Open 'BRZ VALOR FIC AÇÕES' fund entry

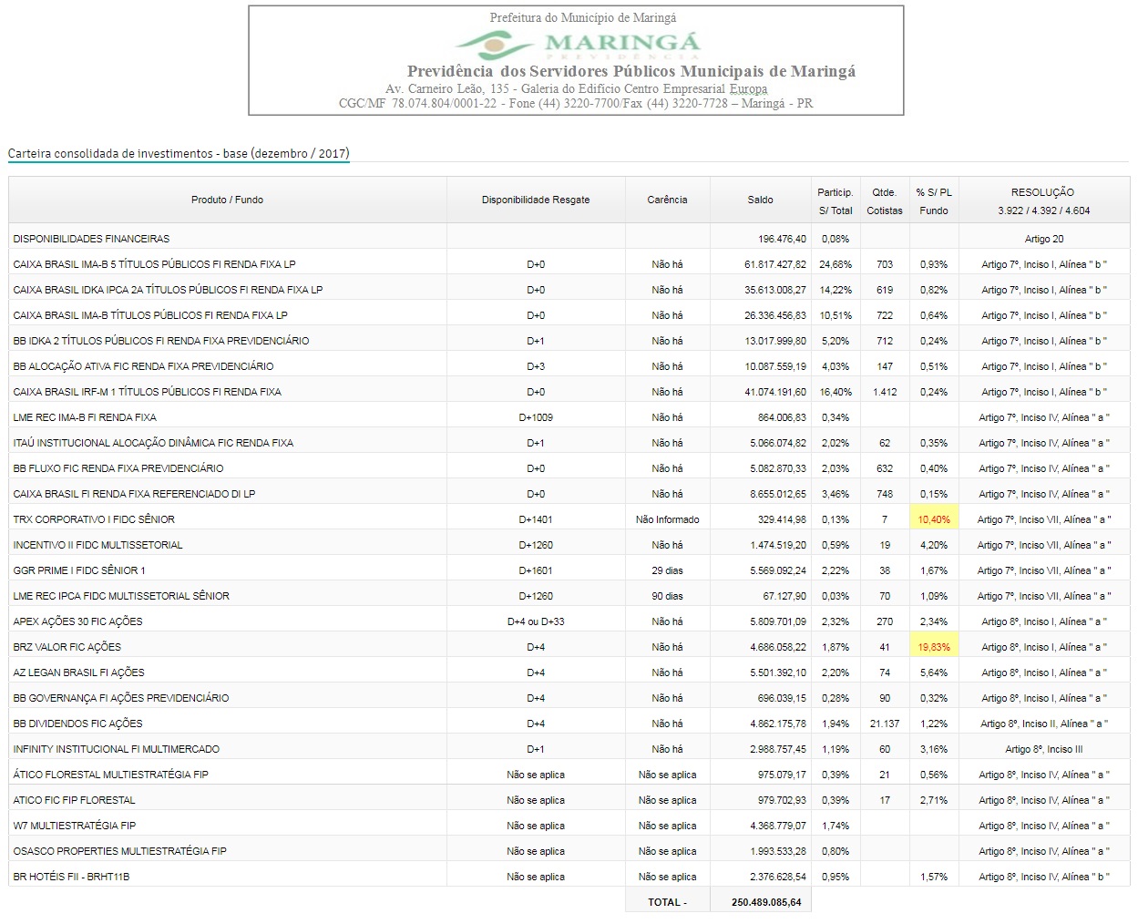[67, 647]
